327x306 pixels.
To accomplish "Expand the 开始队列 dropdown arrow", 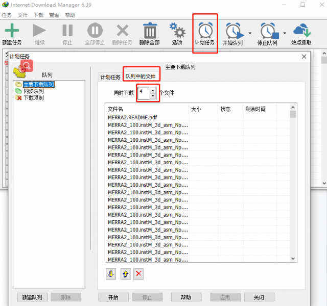I will [x=250, y=34].
